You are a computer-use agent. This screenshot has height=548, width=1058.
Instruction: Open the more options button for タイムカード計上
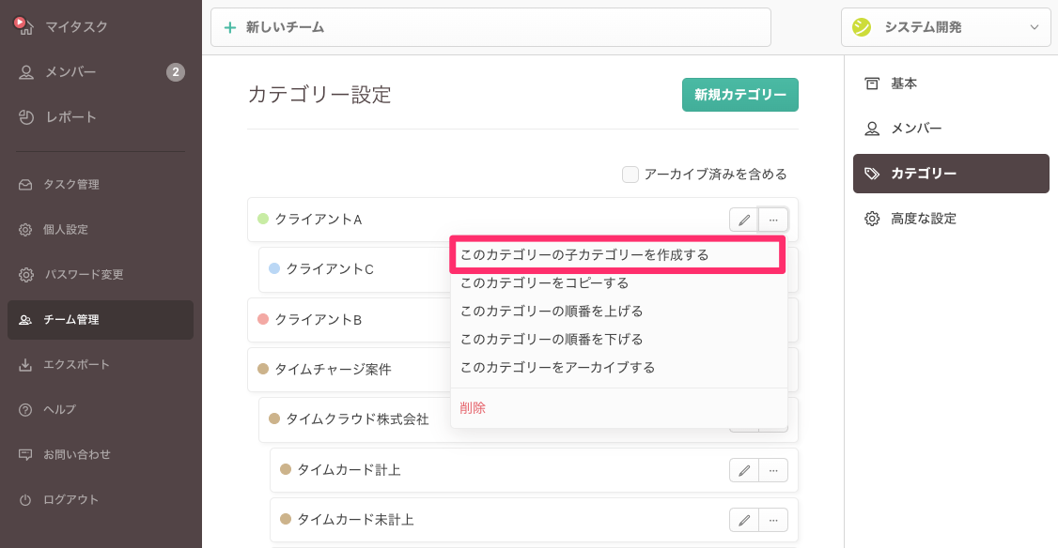pyautogui.click(x=773, y=470)
